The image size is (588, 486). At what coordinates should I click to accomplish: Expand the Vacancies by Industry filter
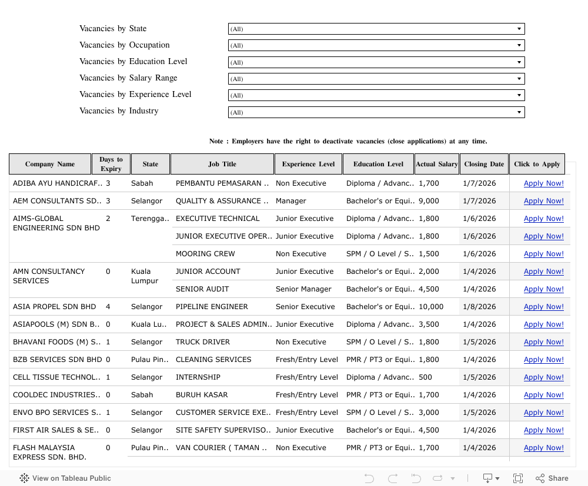pyautogui.click(x=376, y=112)
